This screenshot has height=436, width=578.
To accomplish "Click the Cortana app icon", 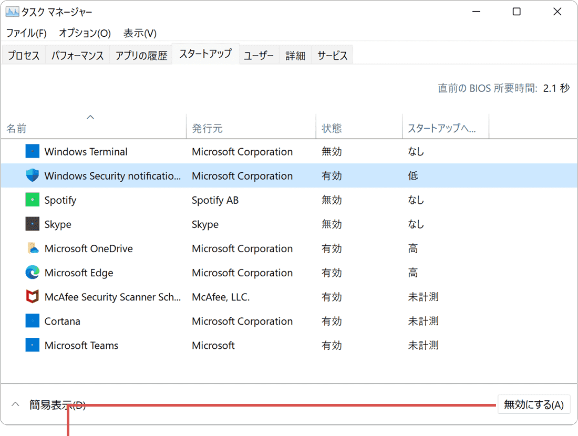I will coord(33,320).
